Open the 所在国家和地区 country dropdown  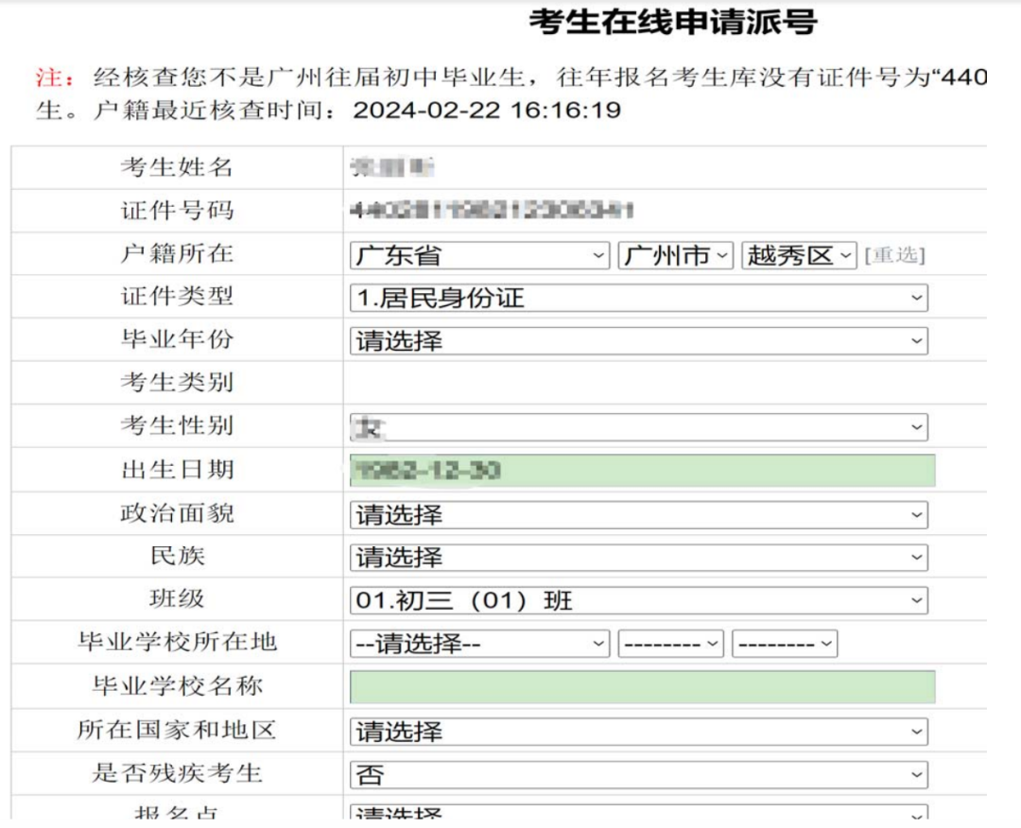tap(633, 729)
